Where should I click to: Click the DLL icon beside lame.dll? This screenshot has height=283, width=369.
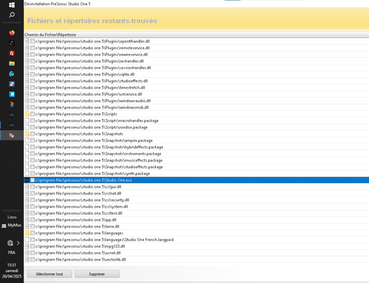coord(27,226)
